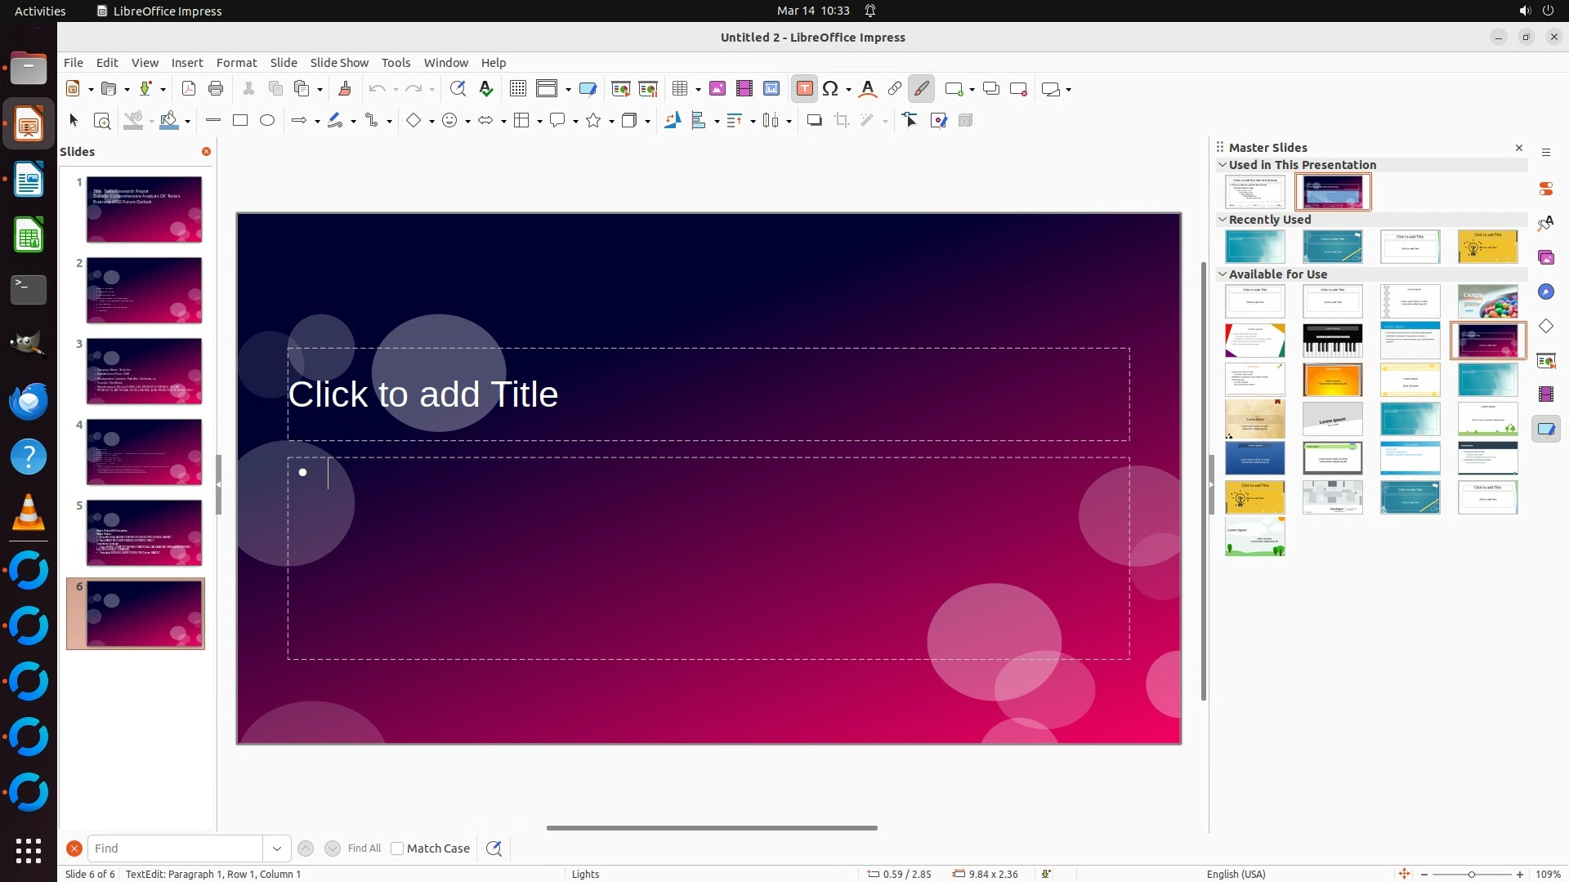Collapse the Available for Use section
Viewport: 1569px width, 882px height.
coord(1223,274)
